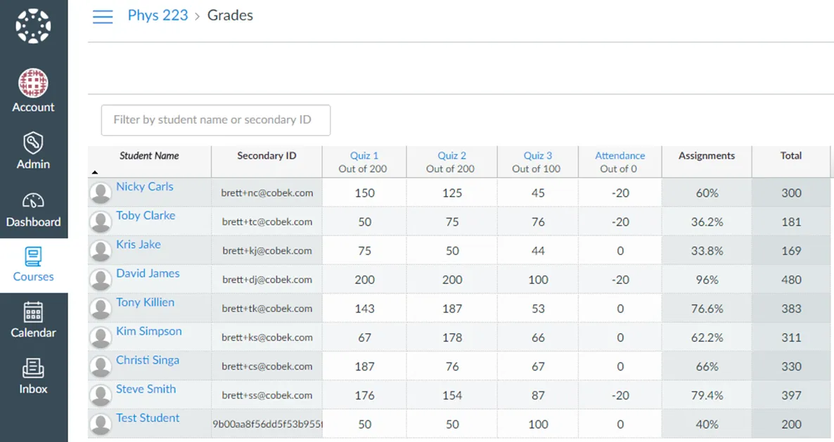Focus the filter by student name field
This screenshot has width=834, height=442.
click(x=216, y=120)
